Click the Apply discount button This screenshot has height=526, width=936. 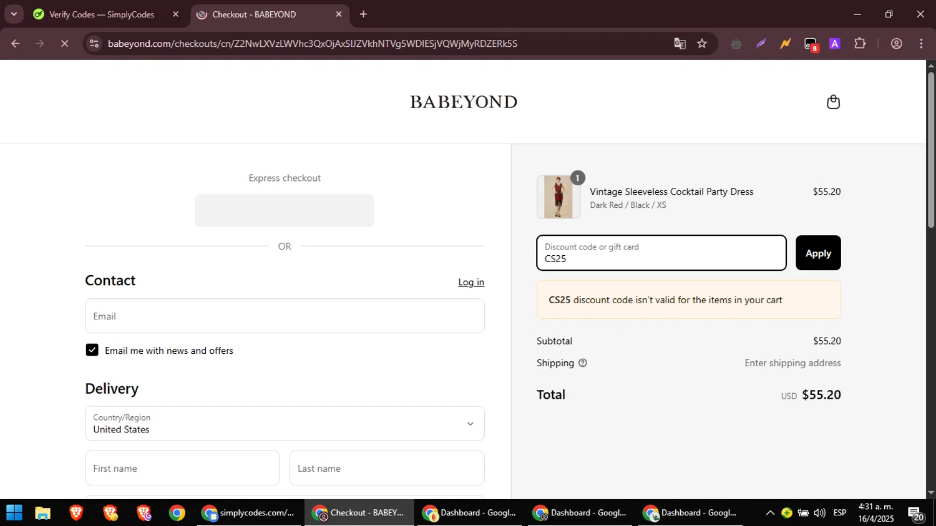pos(818,253)
